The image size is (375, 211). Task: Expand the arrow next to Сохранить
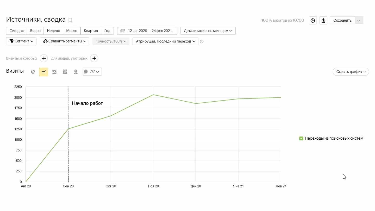coord(359,20)
